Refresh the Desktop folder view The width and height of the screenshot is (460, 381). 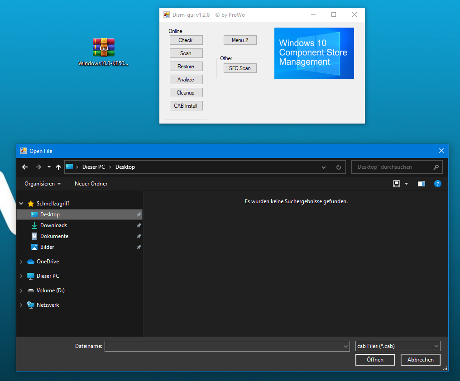pos(339,167)
